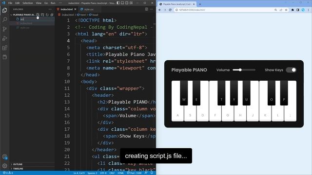Click the head breadcrumb item
Screen dimensions: 312x175
(x=95, y=15)
